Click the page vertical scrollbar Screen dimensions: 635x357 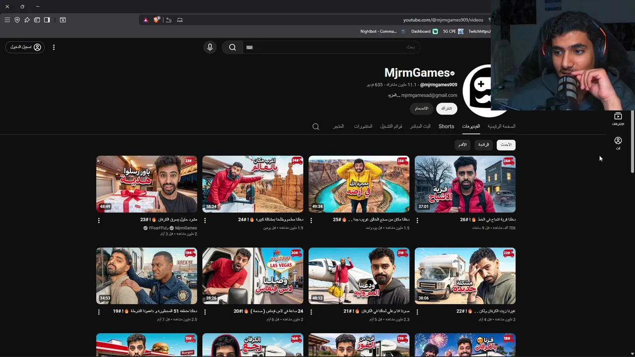pyautogui.click(x=632, y=141)
